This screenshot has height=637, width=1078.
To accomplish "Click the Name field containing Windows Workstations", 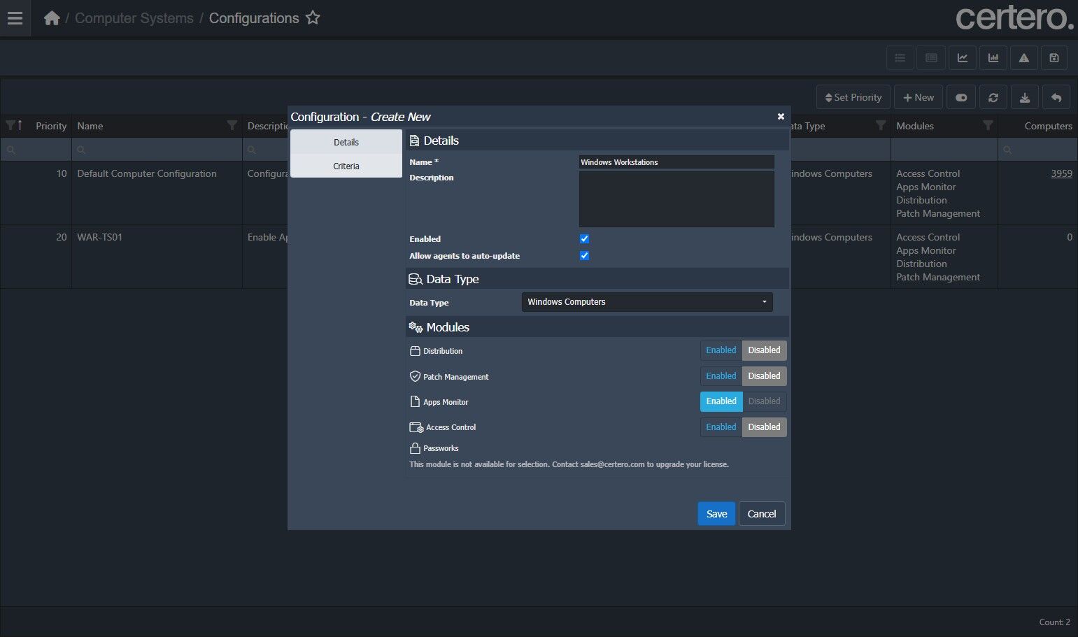I will (676, 162).
